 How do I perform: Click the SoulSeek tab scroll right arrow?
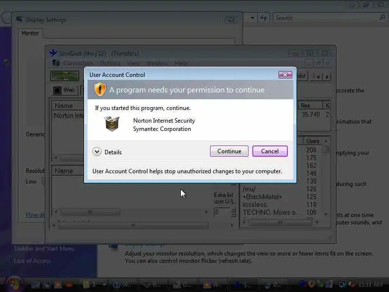pos(327,77)
